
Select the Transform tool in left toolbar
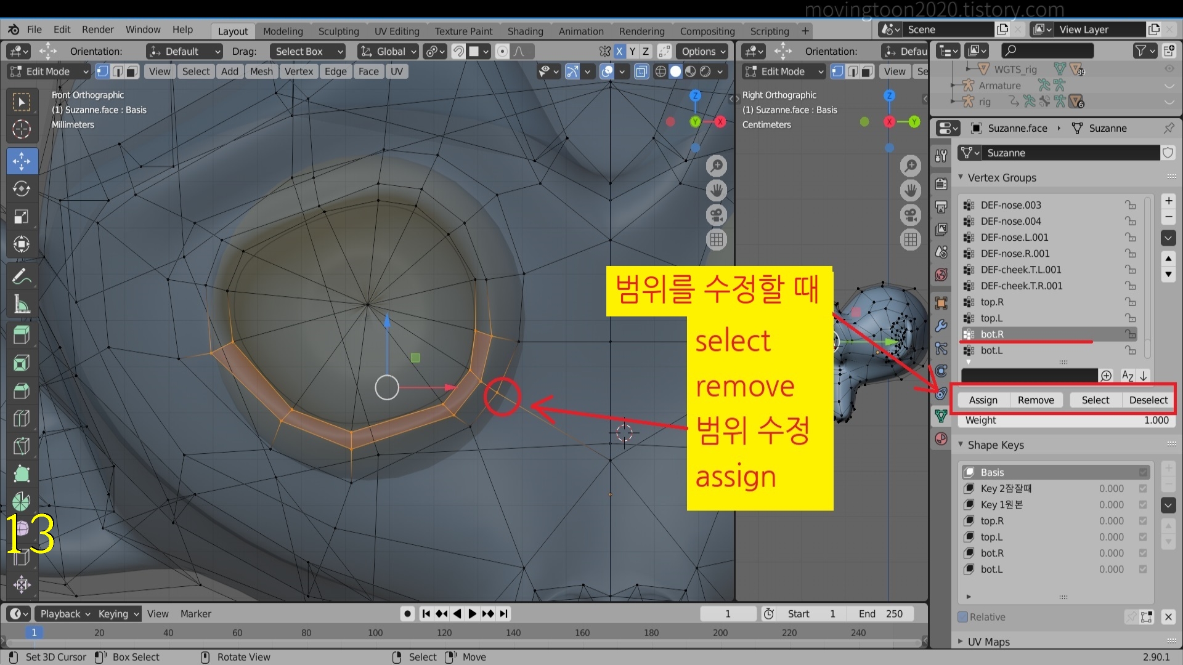[x=22, y=244]
